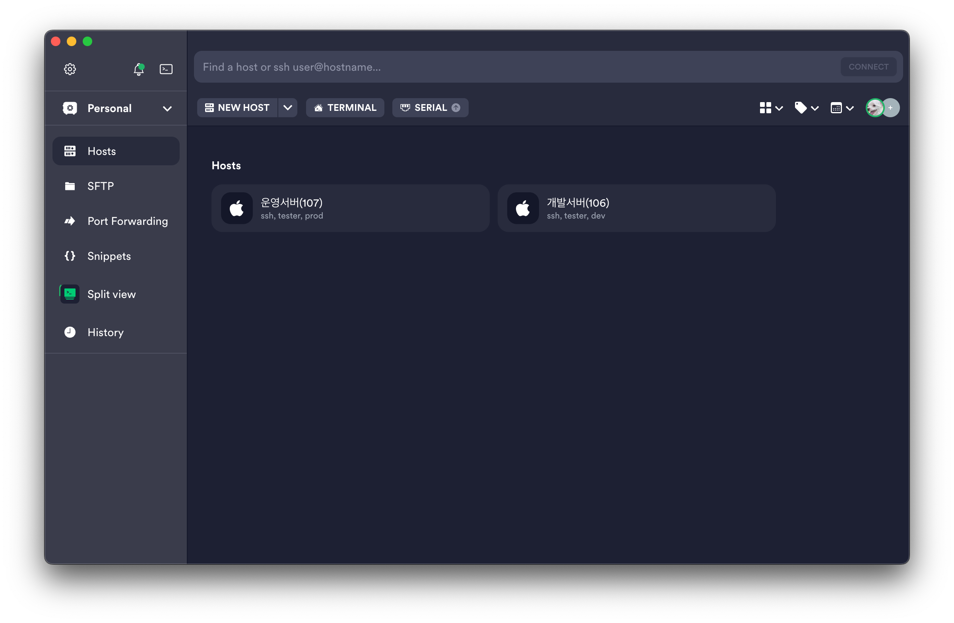Go to SFTP in the sidebar
The image size is (954, 623).
pos(100,186)
